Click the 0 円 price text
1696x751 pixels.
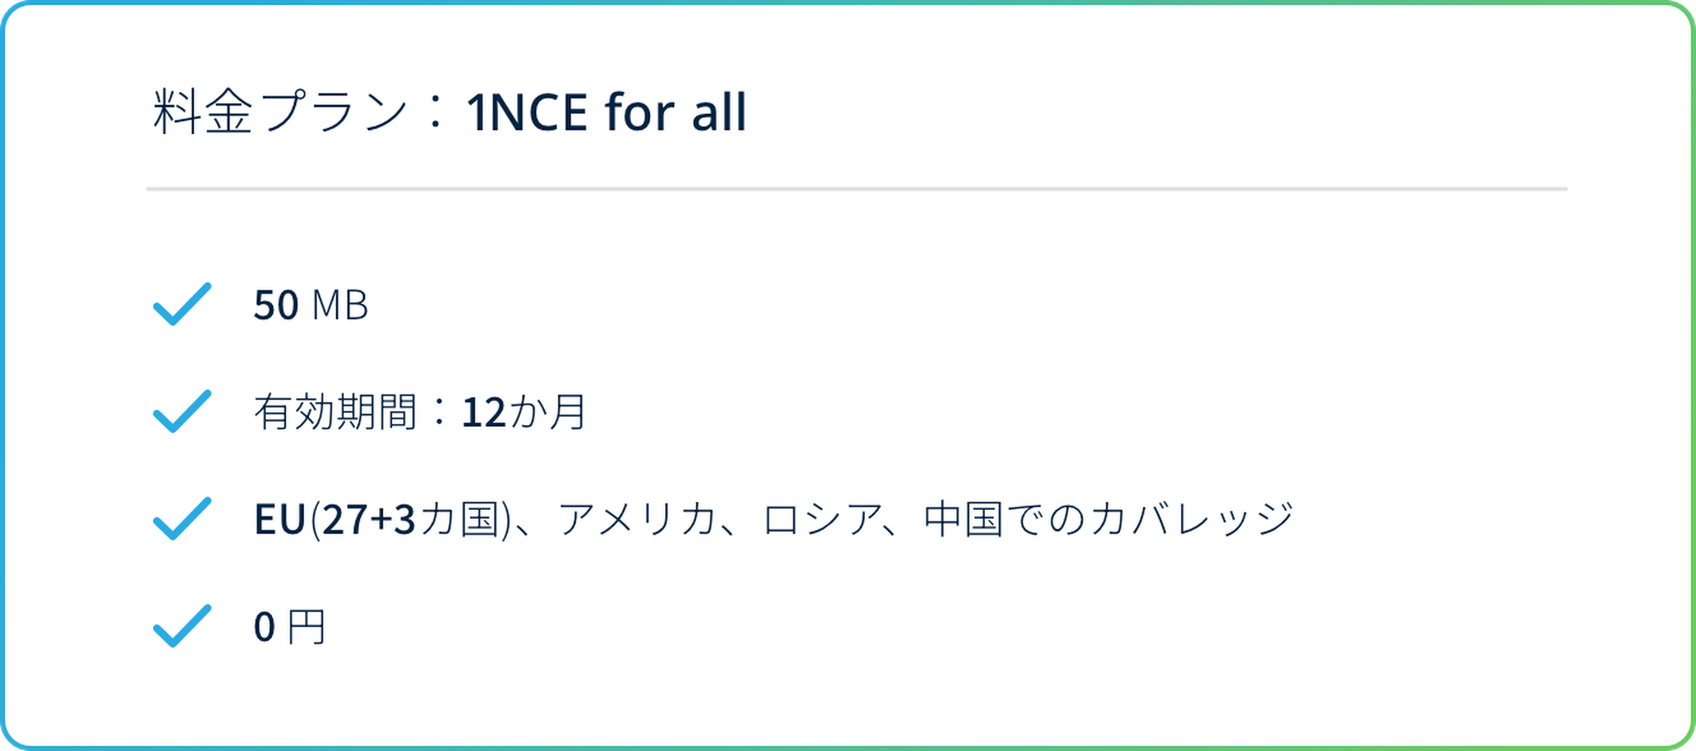[x=290, y=627]
